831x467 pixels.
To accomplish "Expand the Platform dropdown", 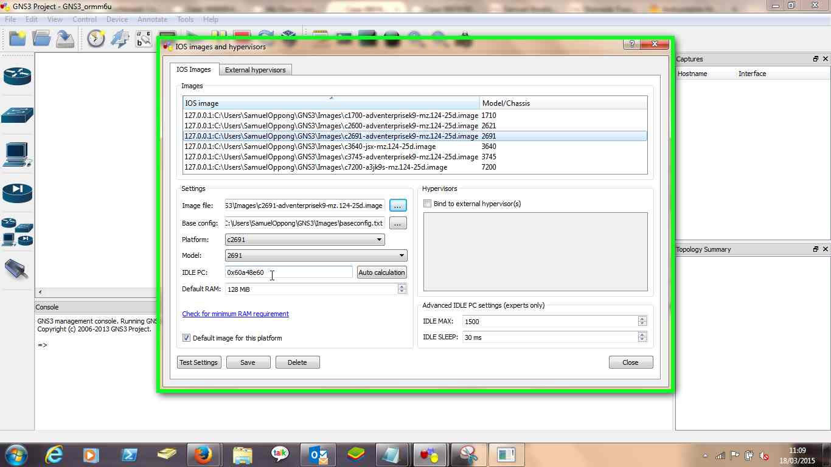I will [379, 240].
